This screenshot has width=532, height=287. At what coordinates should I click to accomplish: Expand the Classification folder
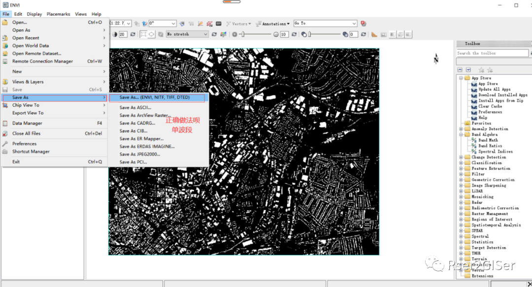(x=461, y=163)
